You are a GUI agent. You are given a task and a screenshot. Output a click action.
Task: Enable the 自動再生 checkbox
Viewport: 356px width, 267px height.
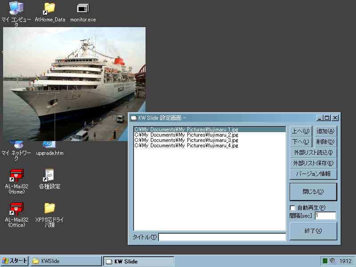[x=293, y=208]
